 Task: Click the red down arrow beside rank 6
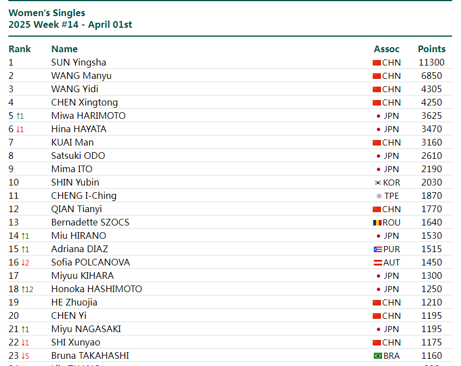18,129
